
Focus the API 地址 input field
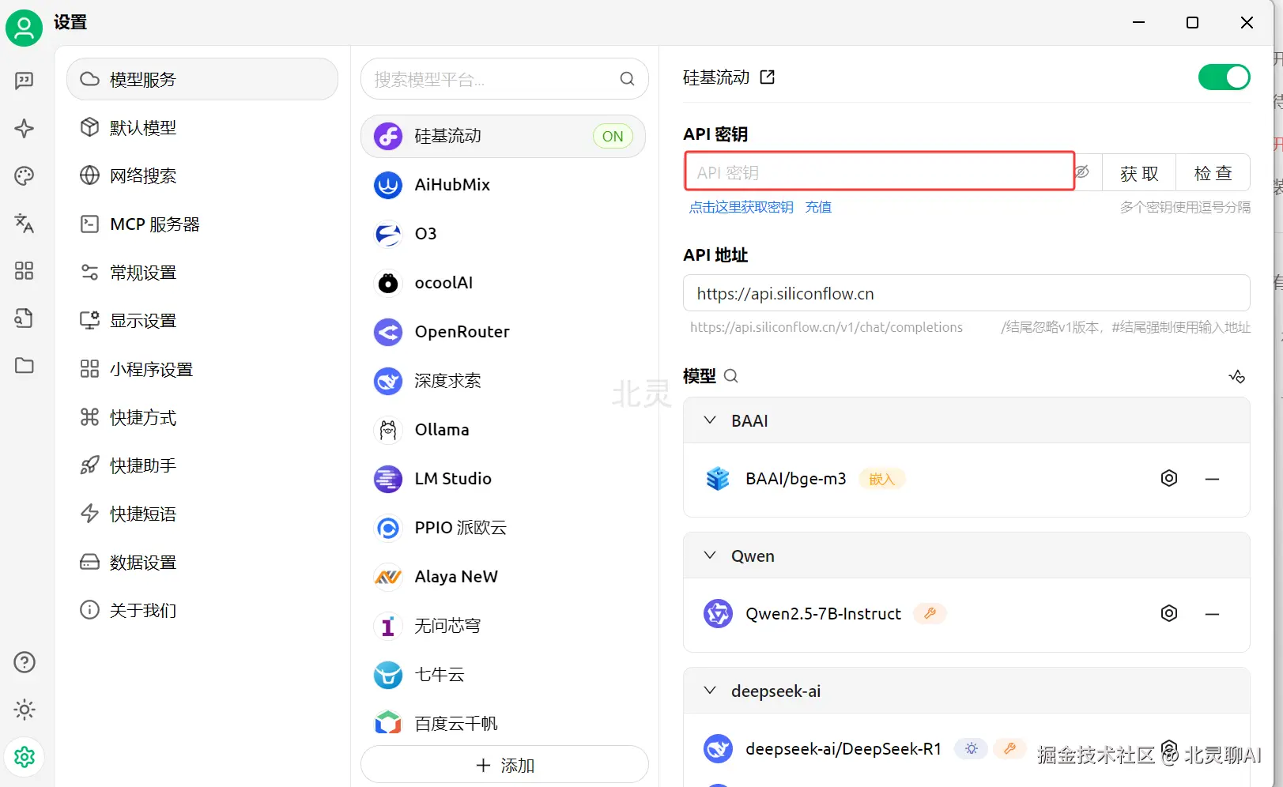pyautogui.click(x=966, y=294)
